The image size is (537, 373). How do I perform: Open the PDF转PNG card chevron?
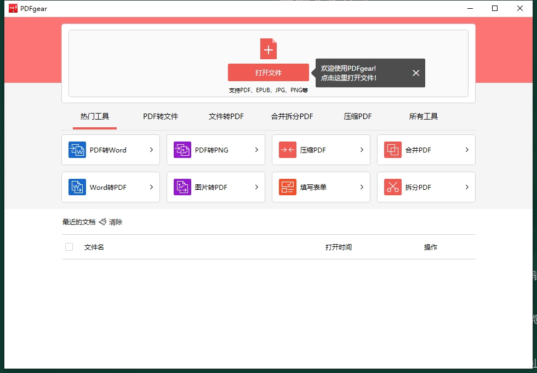point(256,150)
